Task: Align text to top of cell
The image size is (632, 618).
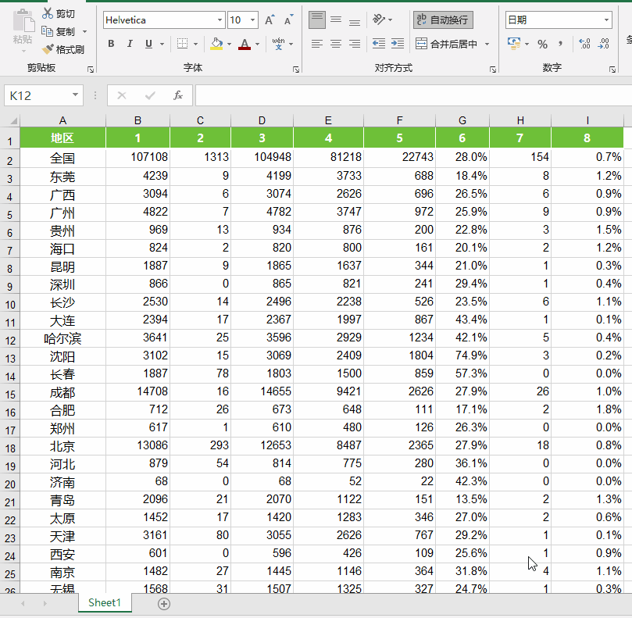Action: 317,20
